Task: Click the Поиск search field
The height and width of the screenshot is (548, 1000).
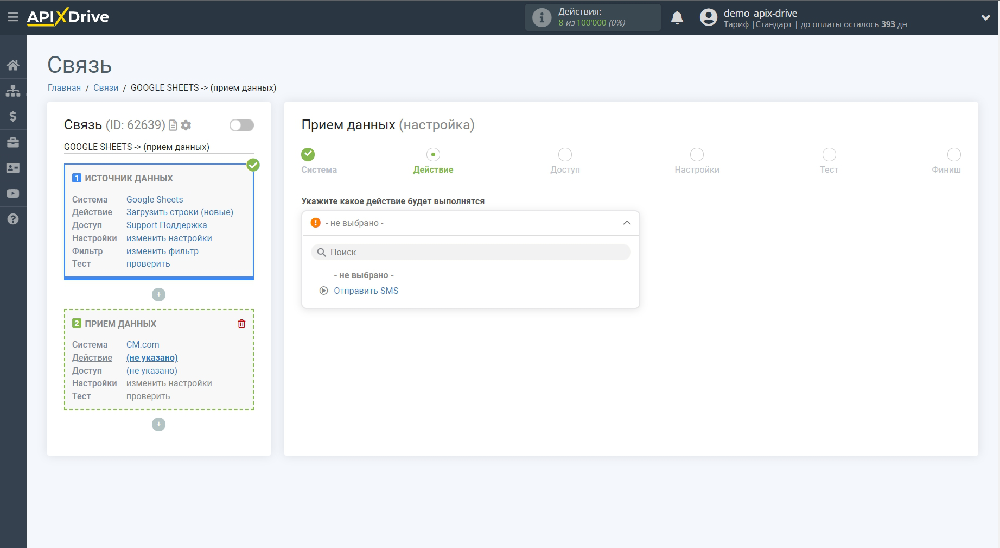Action: pyautogui.click(x=470, y=252)
